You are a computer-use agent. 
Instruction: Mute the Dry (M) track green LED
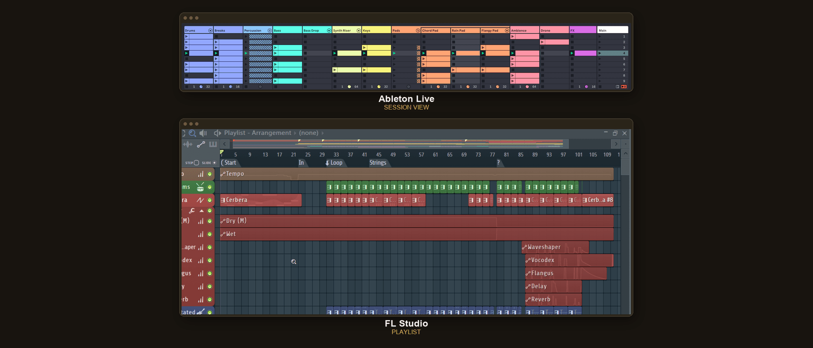click(210, 221)
